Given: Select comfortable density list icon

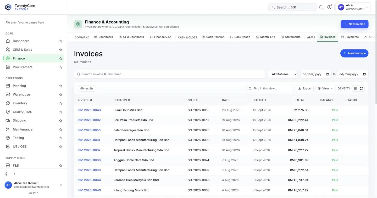Looking at the screenshot, I should coord(355,88).
